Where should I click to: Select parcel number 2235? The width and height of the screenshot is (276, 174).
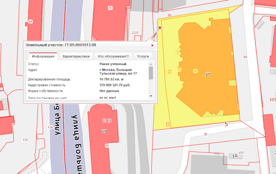[x=135, y=33]
